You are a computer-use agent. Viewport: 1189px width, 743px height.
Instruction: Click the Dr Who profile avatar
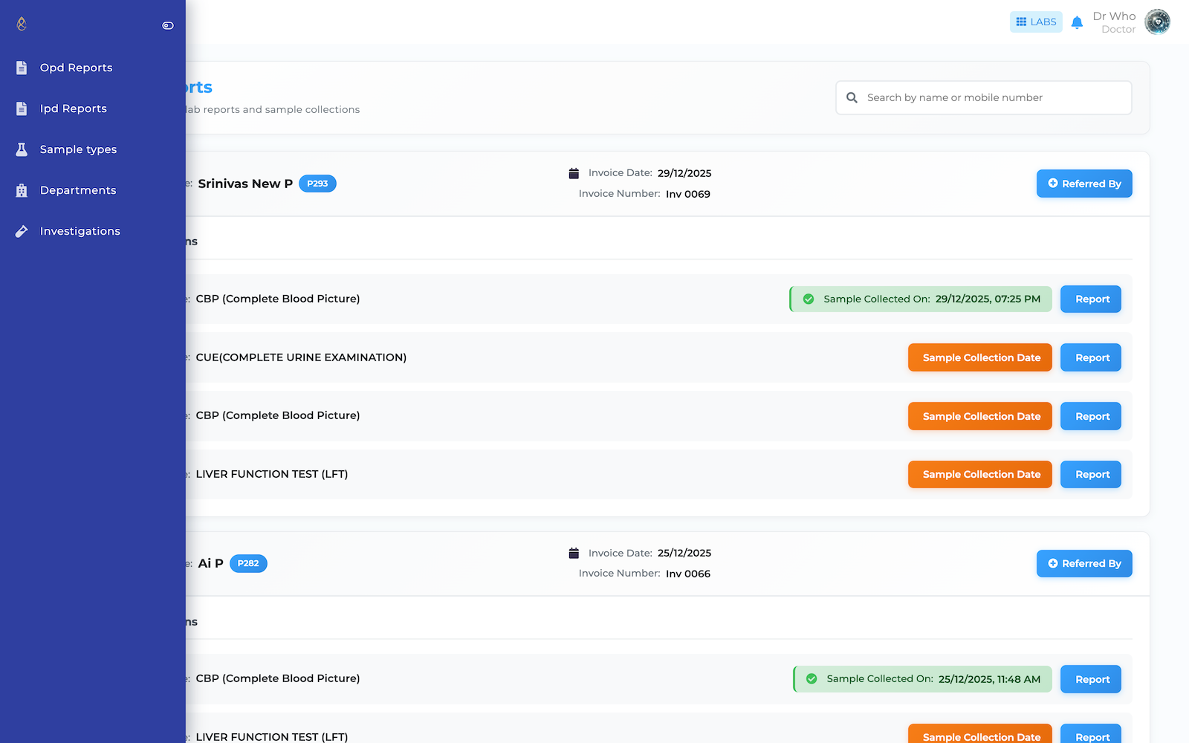(1157, 22)
